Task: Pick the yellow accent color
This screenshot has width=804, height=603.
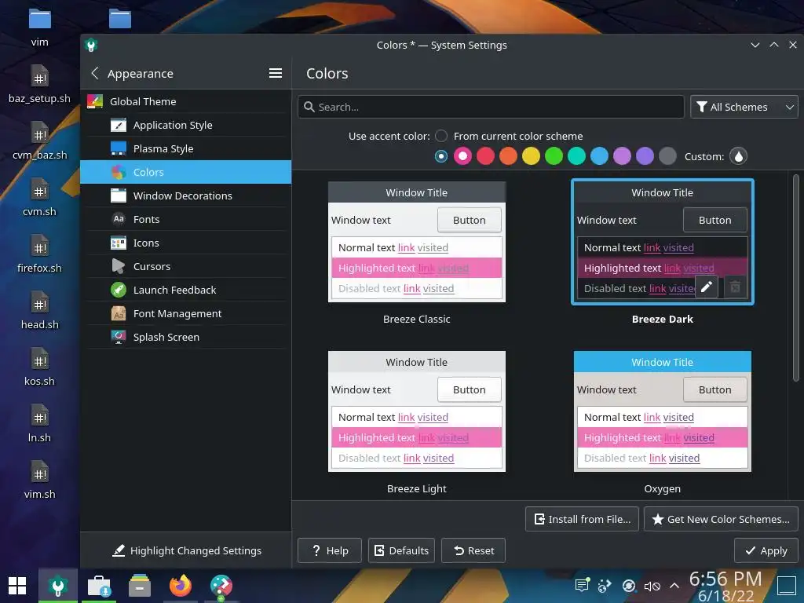Action: coord(532,156)
